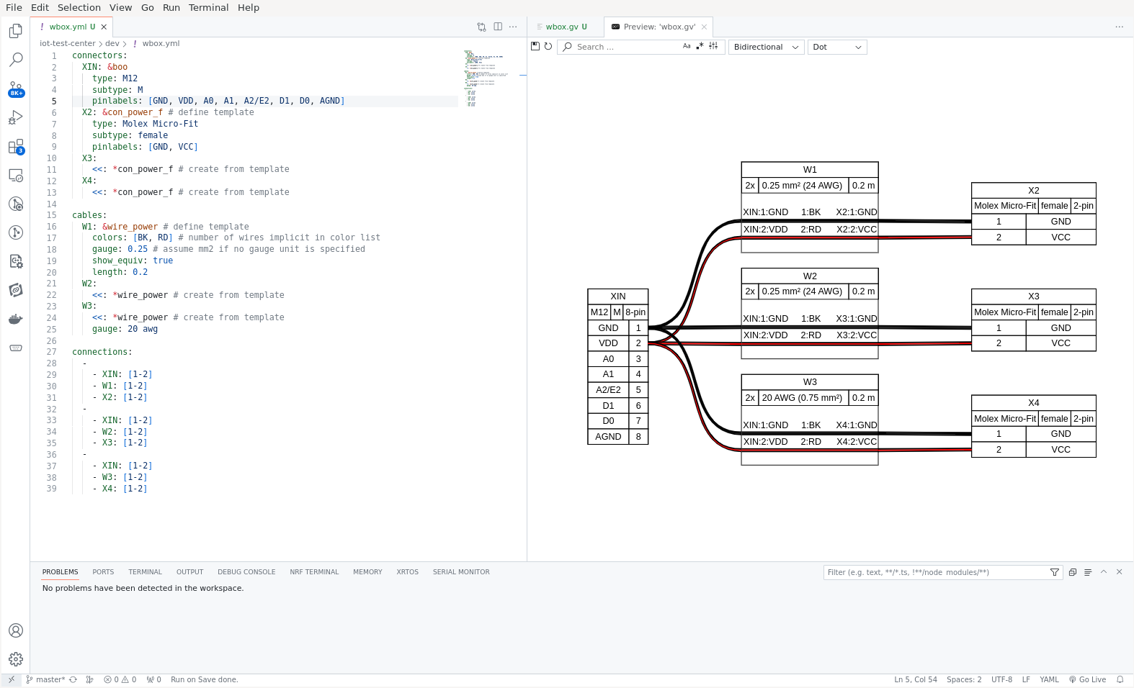Open Accounts menu in activity bar
Viewport: 1134px width, 688px height.
click(15, 630)
